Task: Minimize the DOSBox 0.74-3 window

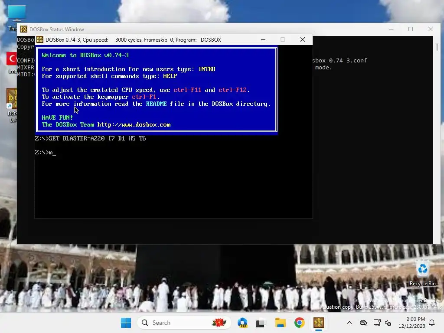Action: 263,39
